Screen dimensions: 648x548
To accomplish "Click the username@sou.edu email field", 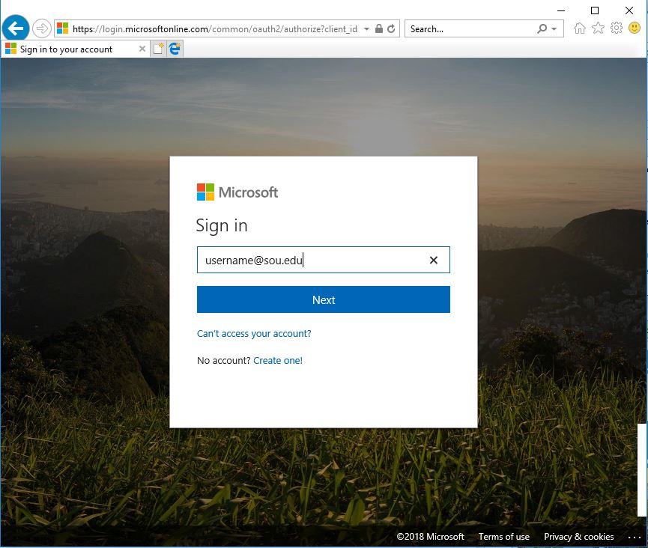I will pyautogui.click(x=323, y=260).
